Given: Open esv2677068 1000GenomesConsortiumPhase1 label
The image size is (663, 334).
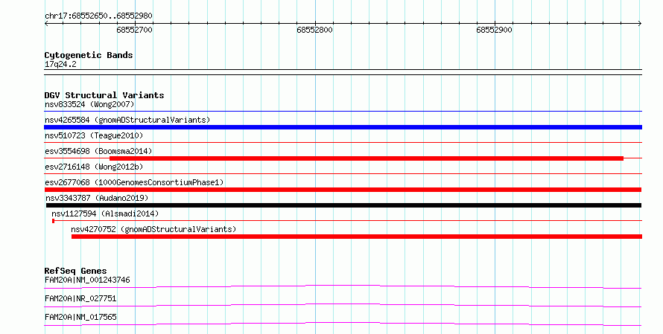Looking at the screenshot, I should [134, 182].
